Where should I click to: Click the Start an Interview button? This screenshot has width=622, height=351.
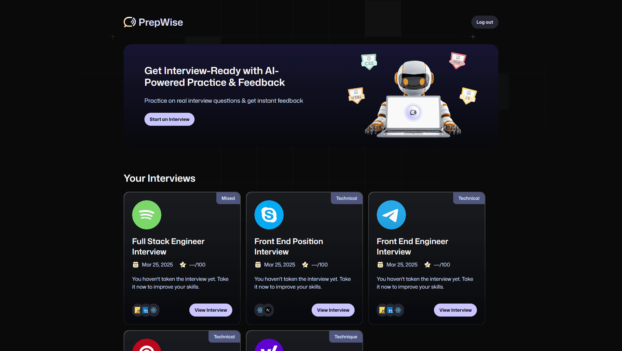click(169, 119)
